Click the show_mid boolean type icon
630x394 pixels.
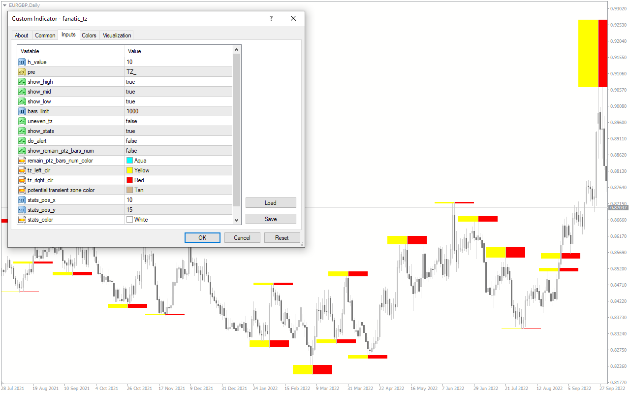tap(22, 92)
